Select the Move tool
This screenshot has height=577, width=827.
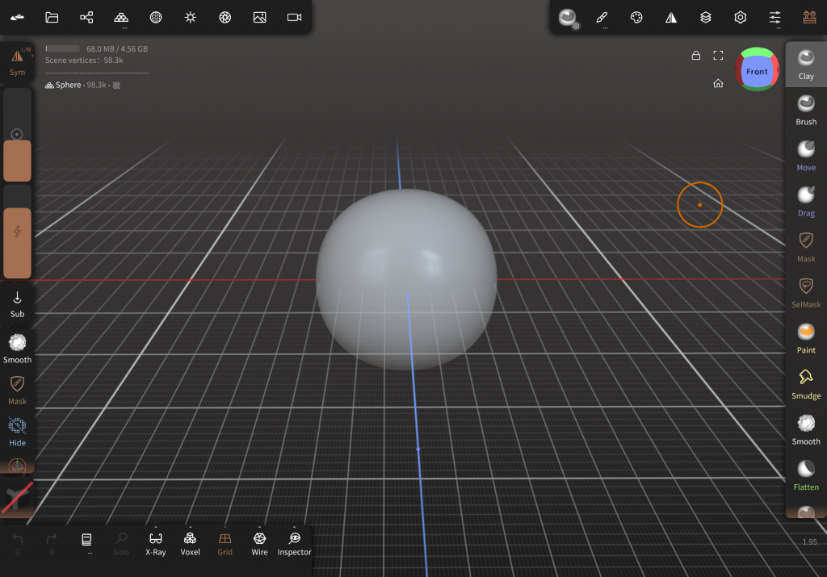[x=806, y=156]
